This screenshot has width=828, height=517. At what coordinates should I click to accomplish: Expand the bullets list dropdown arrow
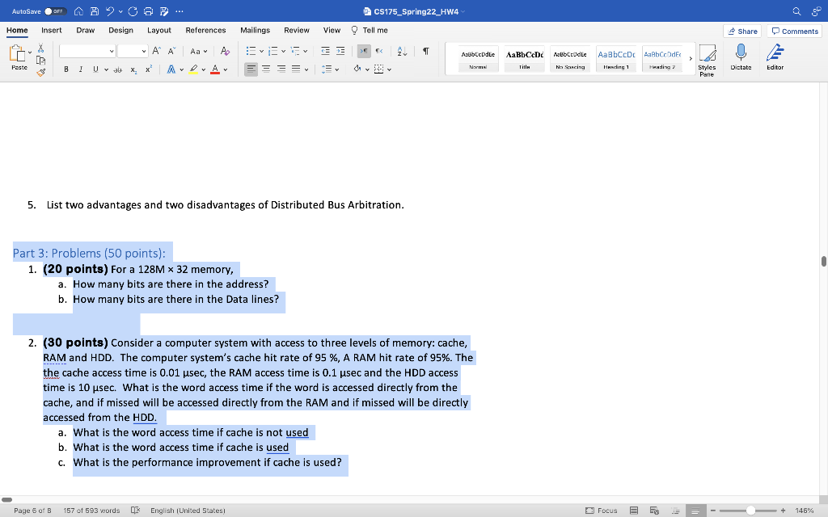(261, 51)
